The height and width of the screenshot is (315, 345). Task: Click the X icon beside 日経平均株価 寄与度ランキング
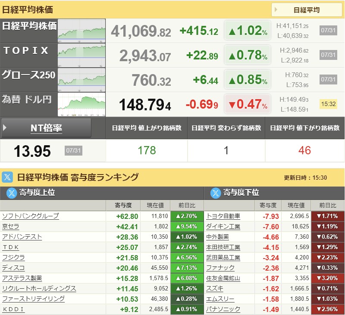[x=7, y=177]
